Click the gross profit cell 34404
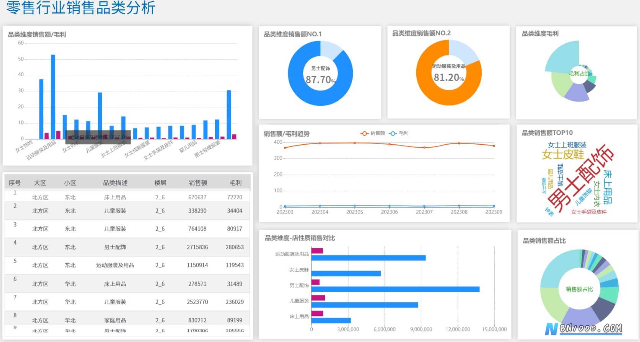 pos(235,211)
